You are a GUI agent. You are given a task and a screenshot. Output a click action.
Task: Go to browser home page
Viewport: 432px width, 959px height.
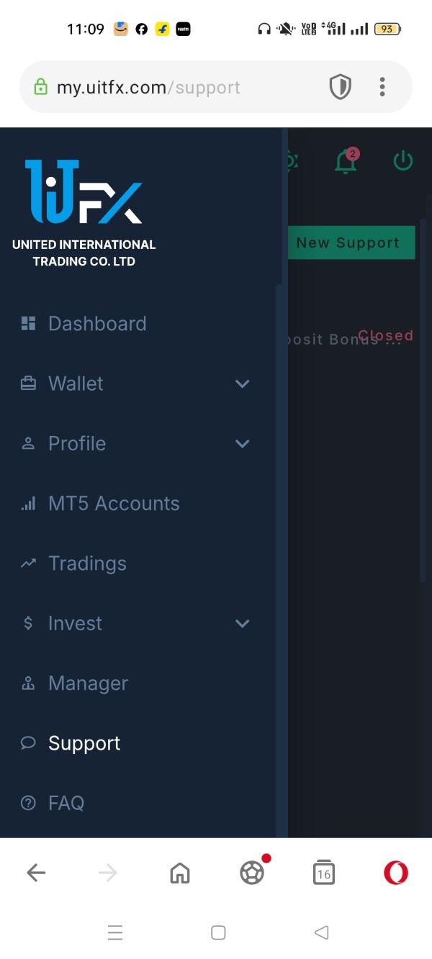180,873
